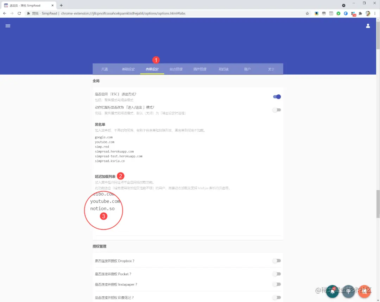Click the 延迟加载列表 section heading
This screenshot has height=302, width=380.
[105, 176]
